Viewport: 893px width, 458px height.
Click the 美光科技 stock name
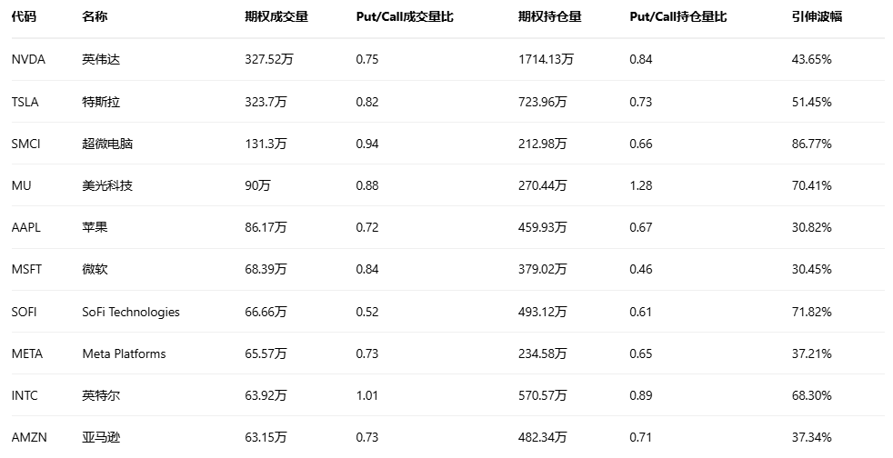(x=106, y=185)
